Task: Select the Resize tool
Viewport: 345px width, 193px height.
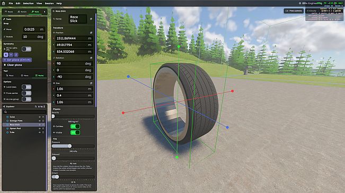Action: (40, 75)
